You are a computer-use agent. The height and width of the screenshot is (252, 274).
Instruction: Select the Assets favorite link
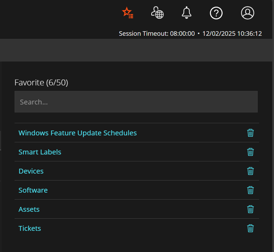[29, 209]
